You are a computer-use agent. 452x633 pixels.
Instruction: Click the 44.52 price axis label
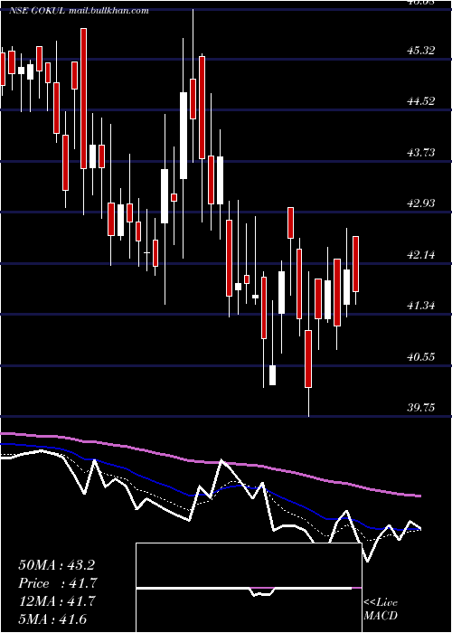(421, 101)
